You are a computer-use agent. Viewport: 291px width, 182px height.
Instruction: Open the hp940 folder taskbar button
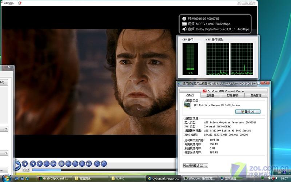[x=127, y=178]
